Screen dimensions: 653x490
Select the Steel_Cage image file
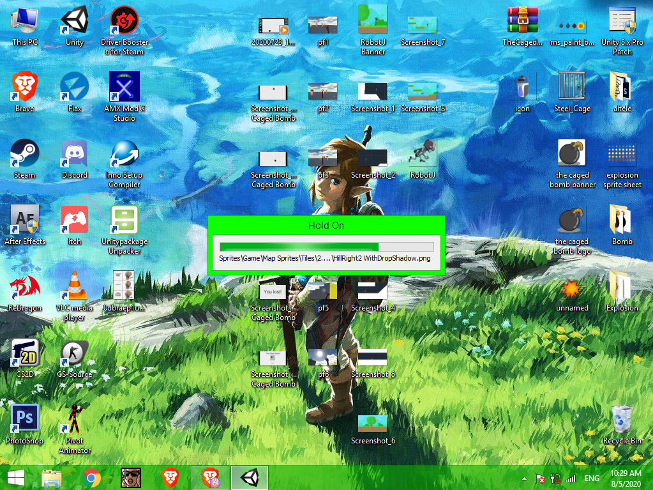pyautogui.click(x=572, y=92)
